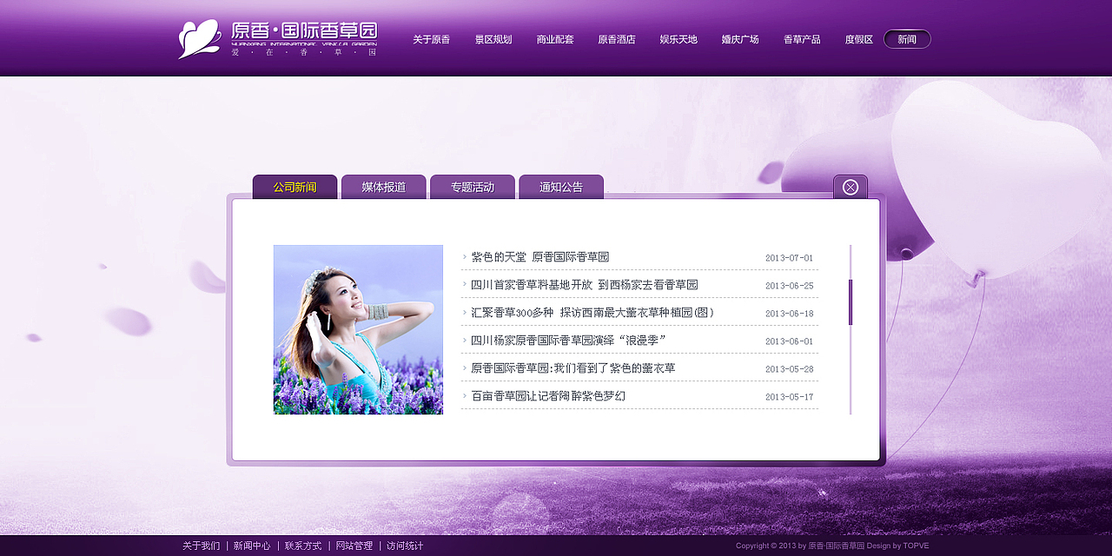
Task: Switch to the 公司新闻 tab
Action: [x=295, y=187]
